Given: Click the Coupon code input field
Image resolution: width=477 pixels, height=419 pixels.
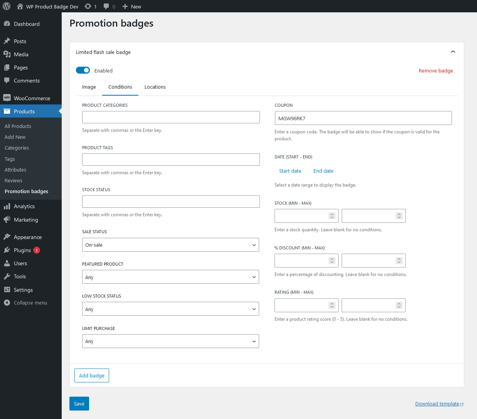Looking at the screenshot, I should (x=363, y=118).
